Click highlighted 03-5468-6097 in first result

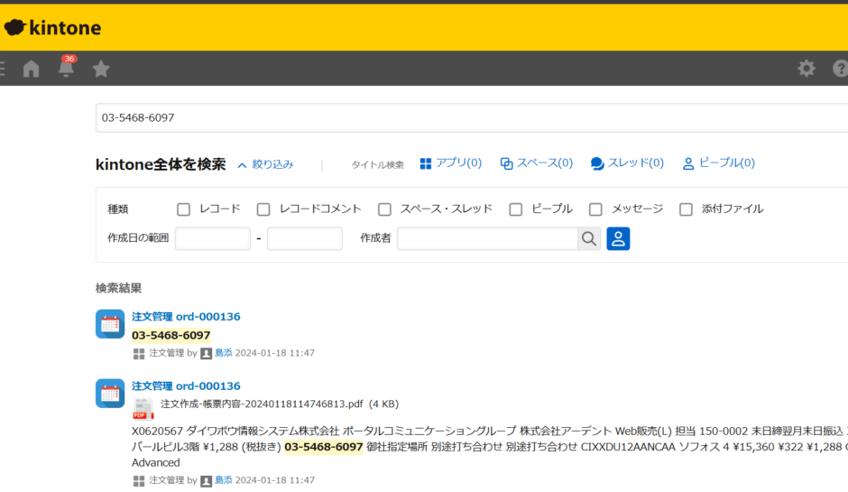(x=171, y=336)
